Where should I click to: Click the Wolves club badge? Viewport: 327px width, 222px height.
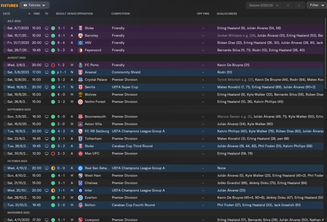(x=80, y=94)
